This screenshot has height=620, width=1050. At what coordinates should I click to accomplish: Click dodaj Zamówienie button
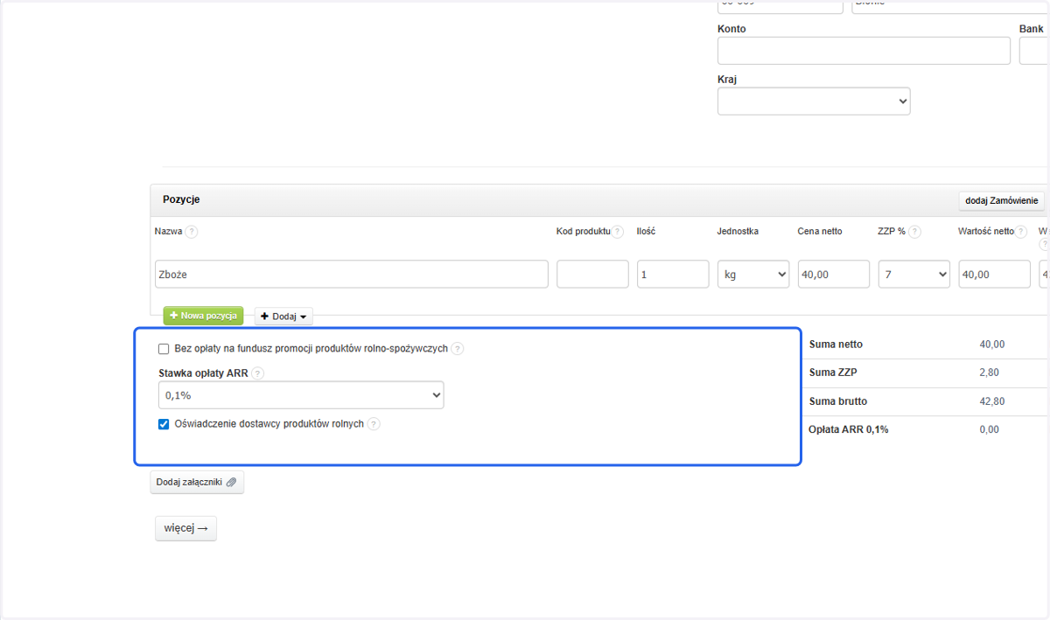pos(1002,200)
